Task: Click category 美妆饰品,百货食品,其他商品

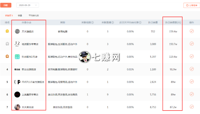Action: pyautogui.click(x=63, y=94)
